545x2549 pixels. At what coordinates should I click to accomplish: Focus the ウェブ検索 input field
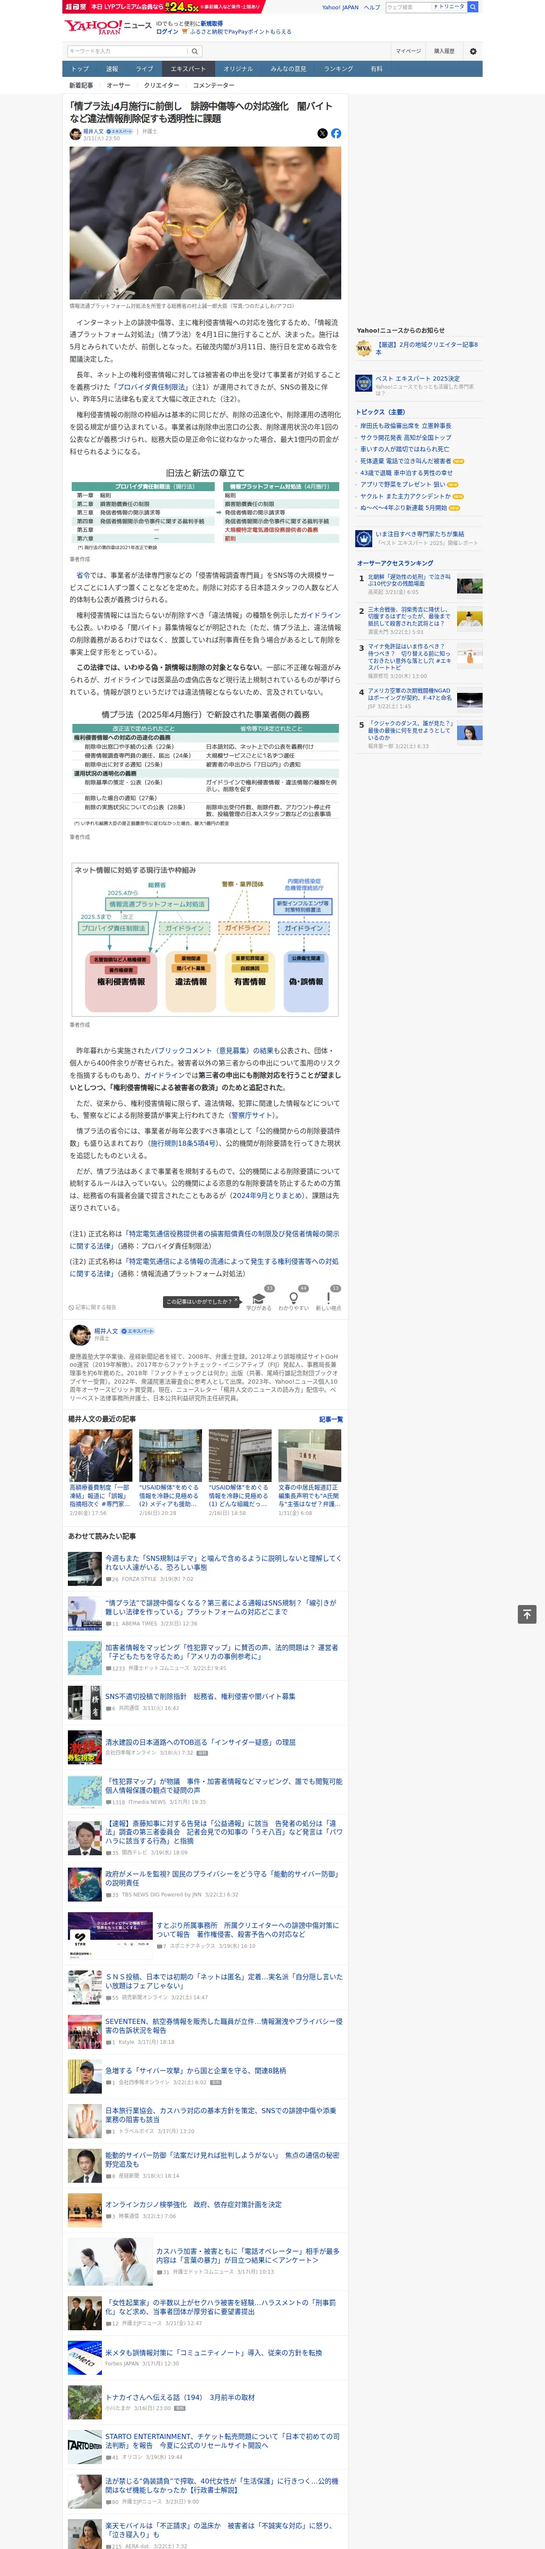click(x=407, y=7)
